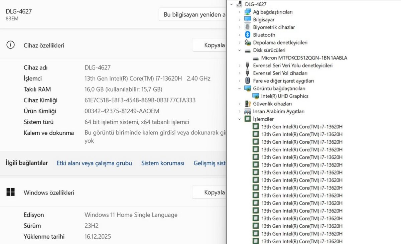Expand İnsan Arabirim Aygıtları chevron

tap(240, 112)
